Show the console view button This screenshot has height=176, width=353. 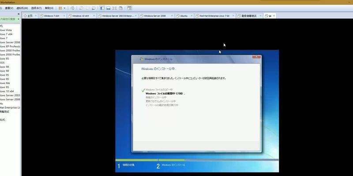click(x=129, y=8)
